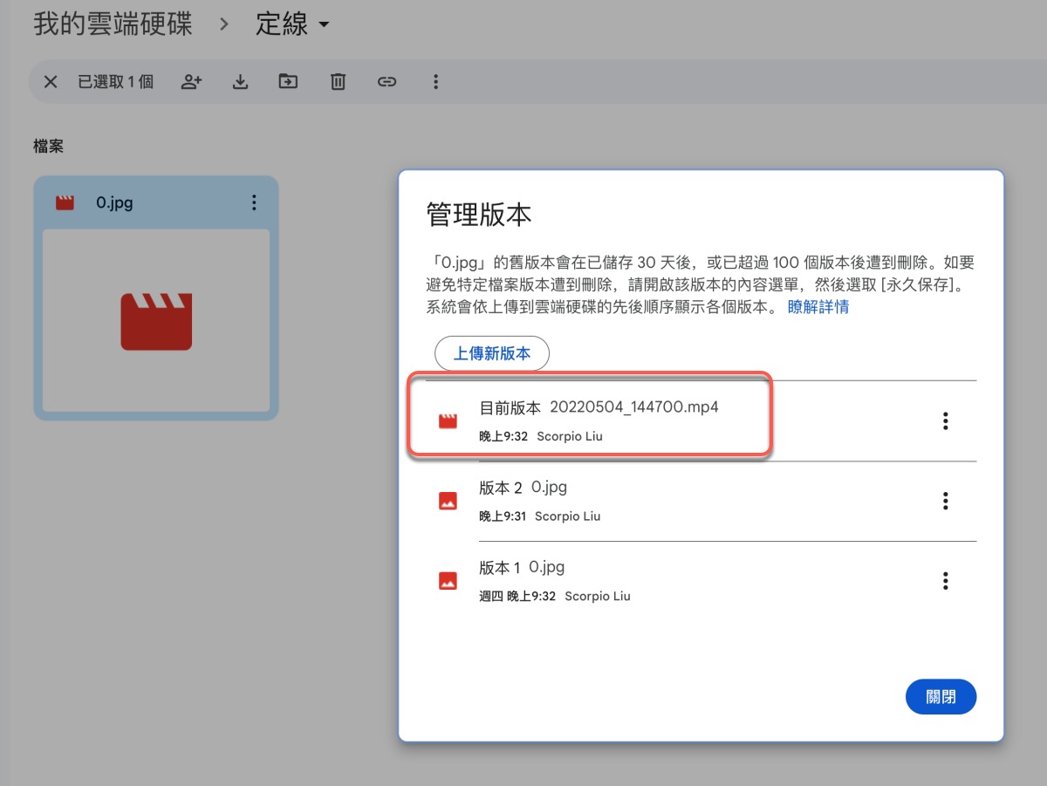
Task: Click the 關閉 button
Action: tap(941, 697)
